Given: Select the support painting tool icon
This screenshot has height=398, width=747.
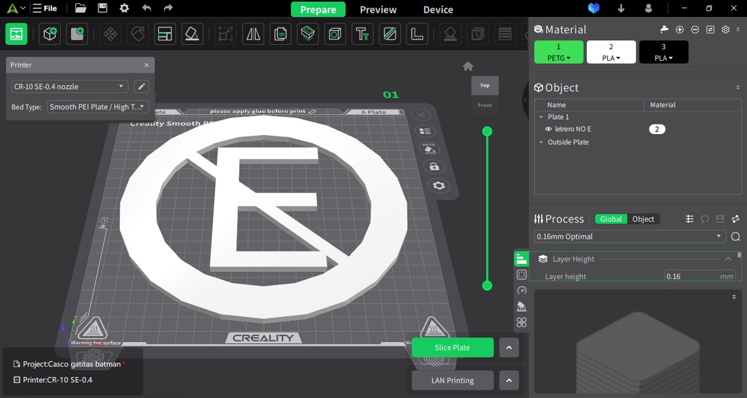Looking at the screenshot, I should (x=451, y=34).
